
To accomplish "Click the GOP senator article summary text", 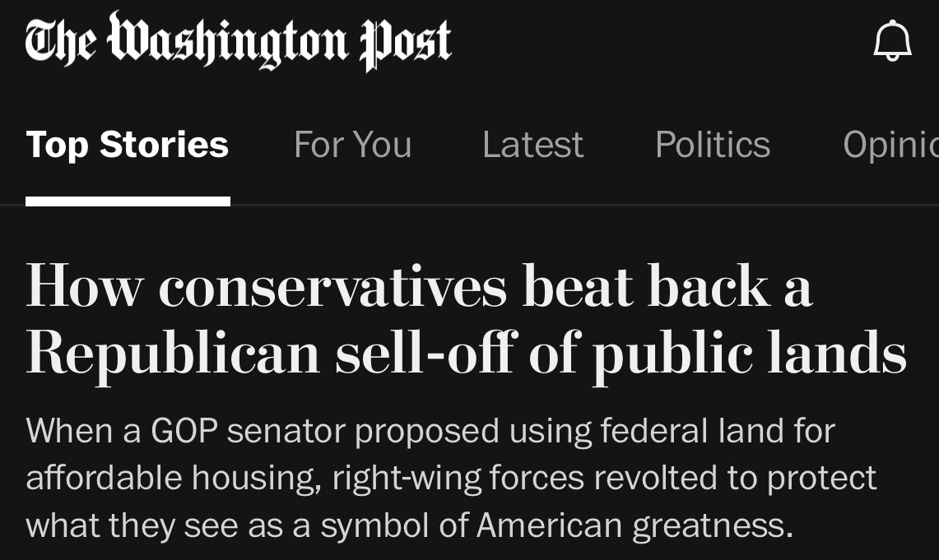I will tap(451, 478).
